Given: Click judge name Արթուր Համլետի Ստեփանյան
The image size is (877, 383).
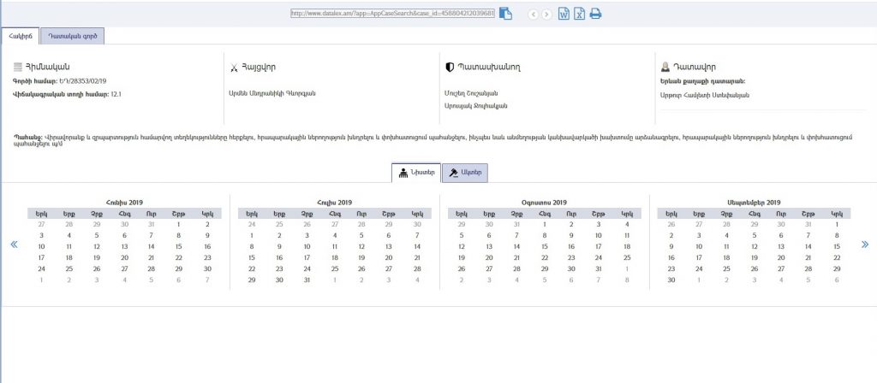Looking at the screenshot, I should click(705, 95).
